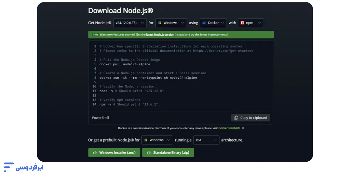Follow the latest Node.js version link
350x176 pixels.
click(160, 35)
